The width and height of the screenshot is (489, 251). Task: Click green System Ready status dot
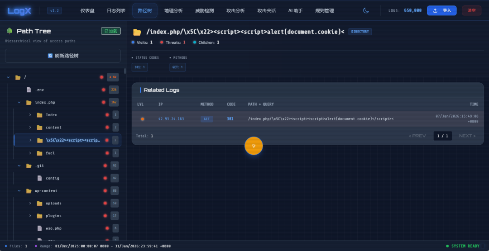447,246
